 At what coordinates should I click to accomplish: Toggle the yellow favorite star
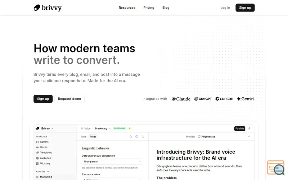point(130,129)
